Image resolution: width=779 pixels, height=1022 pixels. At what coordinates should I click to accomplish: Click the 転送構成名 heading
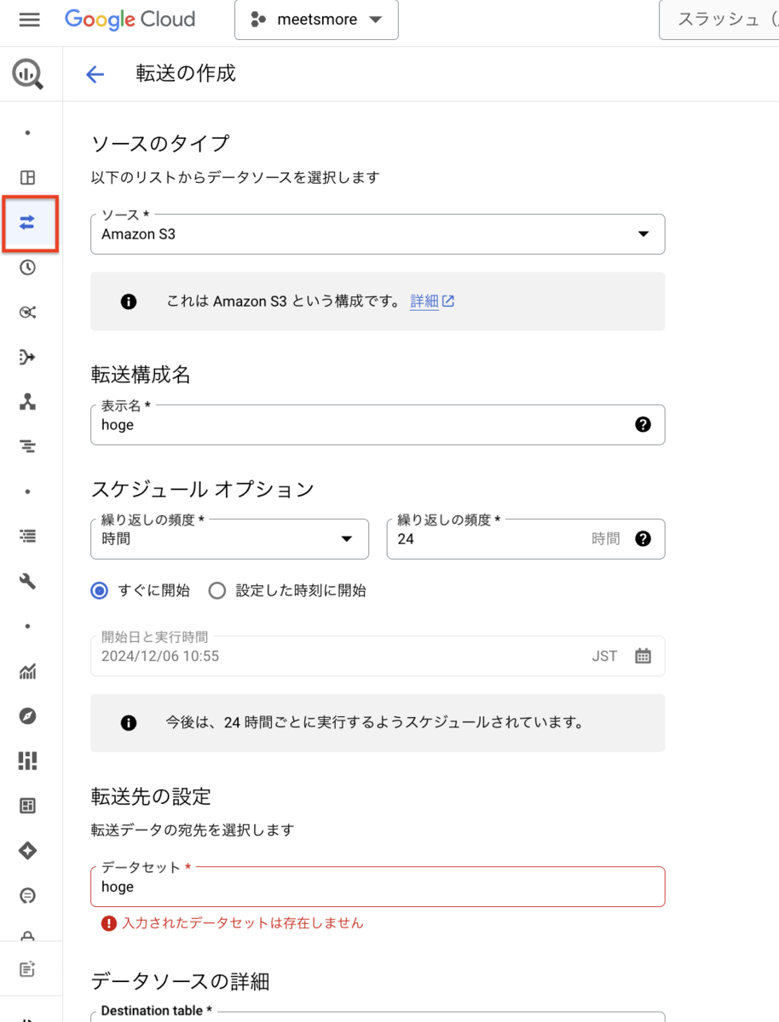coord(141,374)
